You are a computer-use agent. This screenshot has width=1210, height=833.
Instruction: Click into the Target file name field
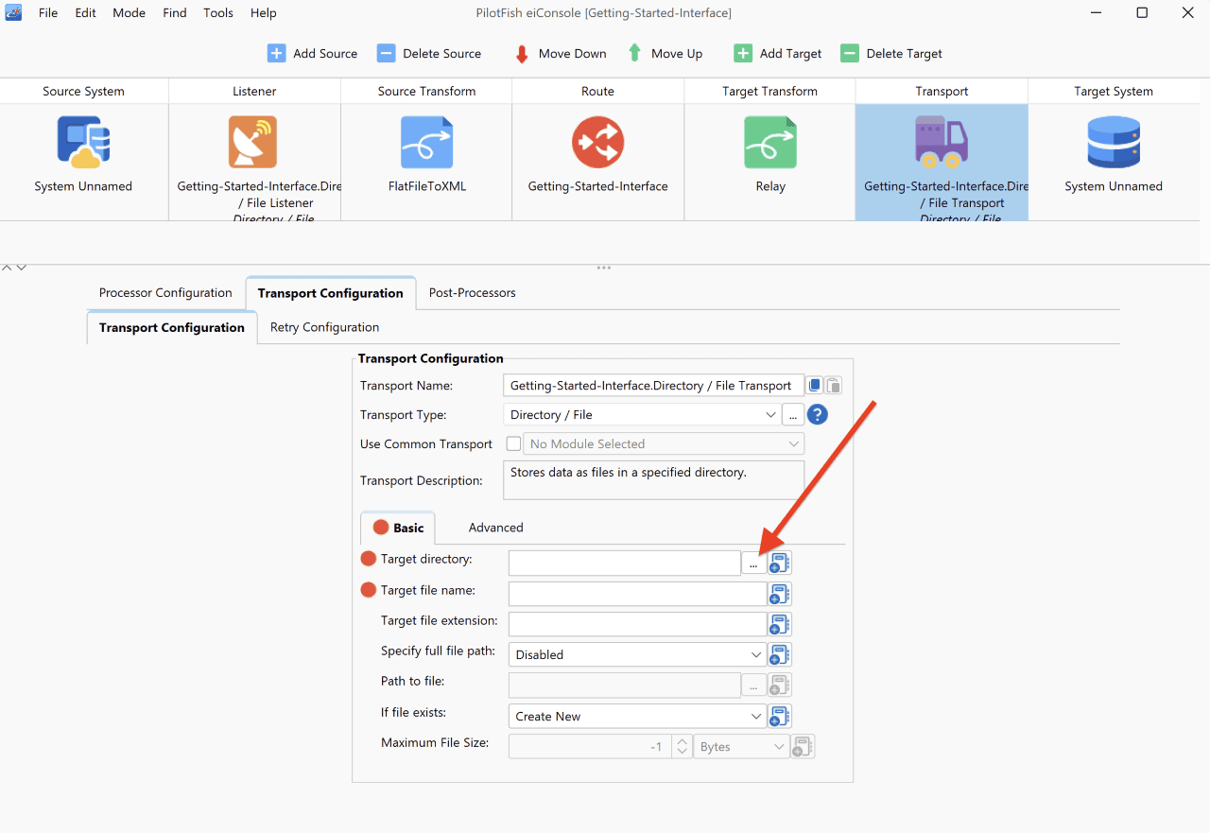pyautogui.click(x=637, y=594)
